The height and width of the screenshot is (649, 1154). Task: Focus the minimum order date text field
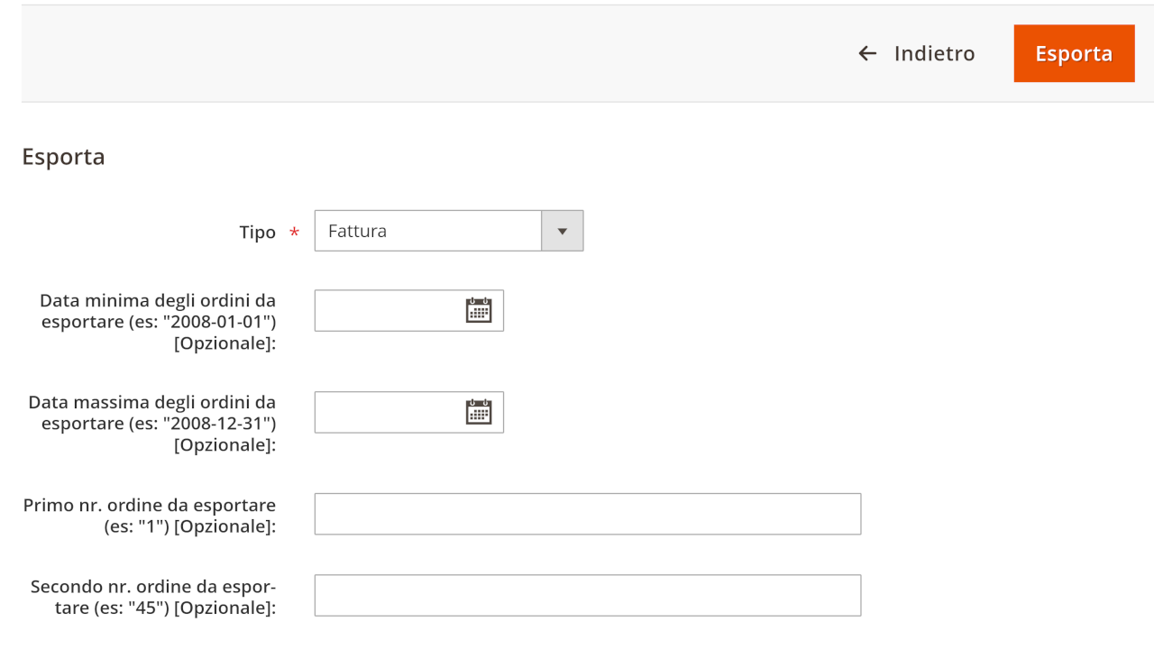[x=388, y=310]
